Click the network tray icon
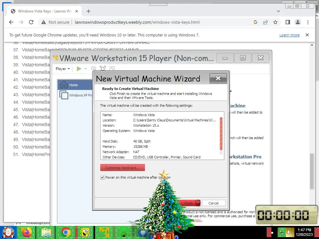 [x=282, y=233]
